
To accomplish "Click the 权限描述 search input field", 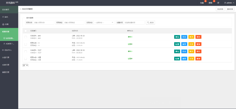I will click(74, 22).
